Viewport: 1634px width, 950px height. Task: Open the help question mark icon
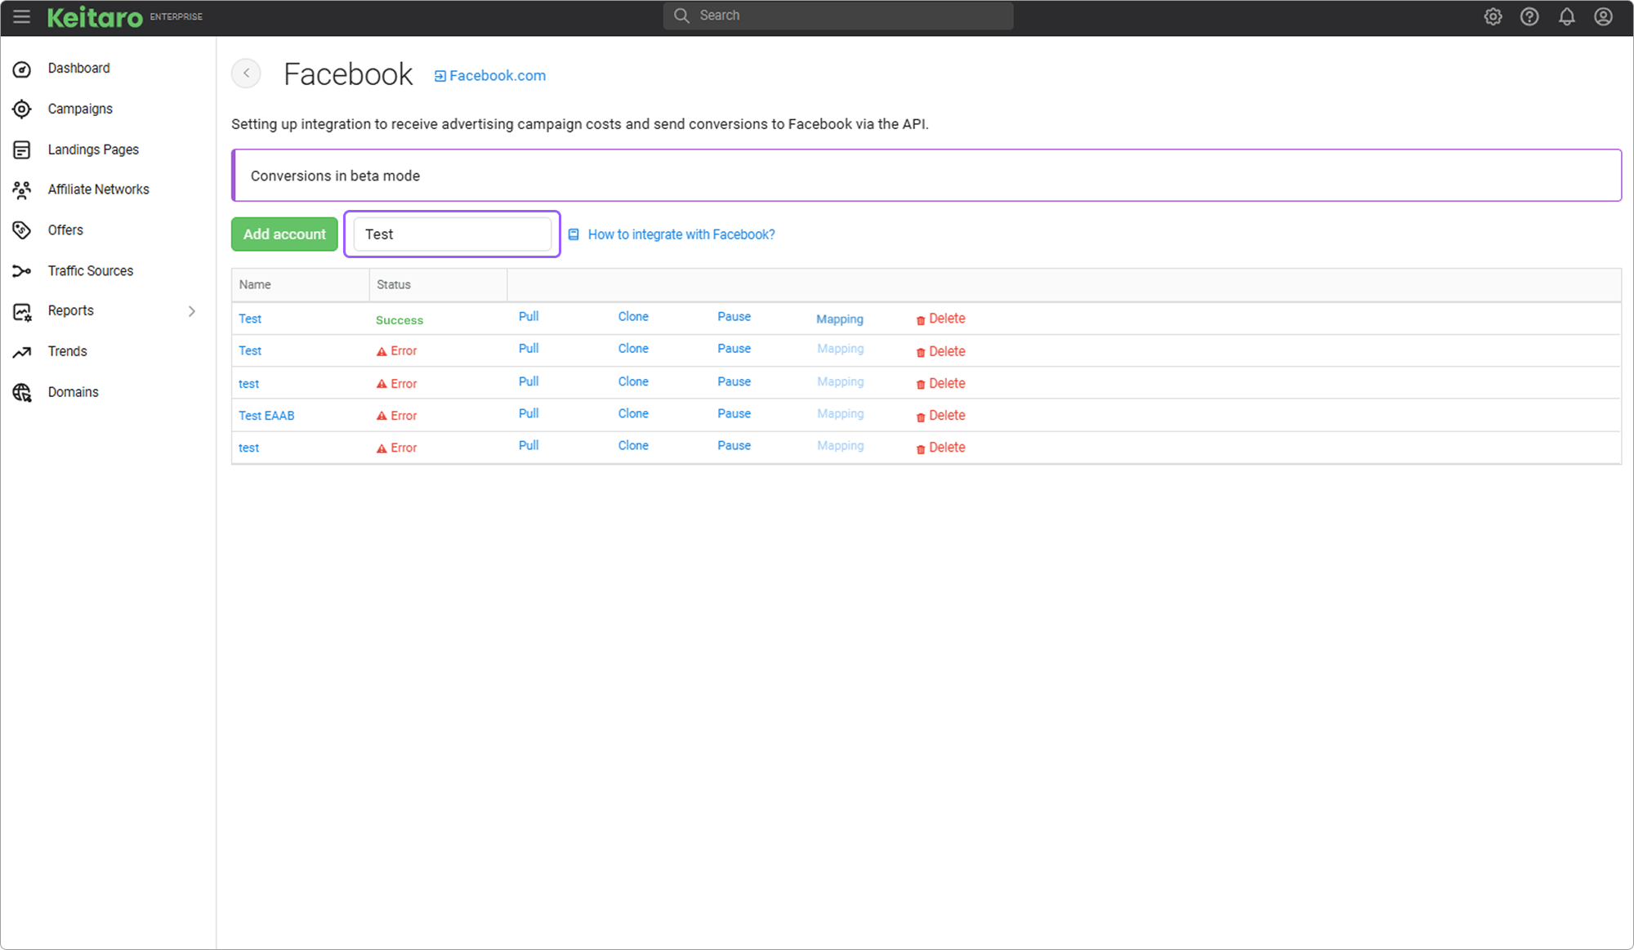pyautogui.click(x=1529, y=16)
